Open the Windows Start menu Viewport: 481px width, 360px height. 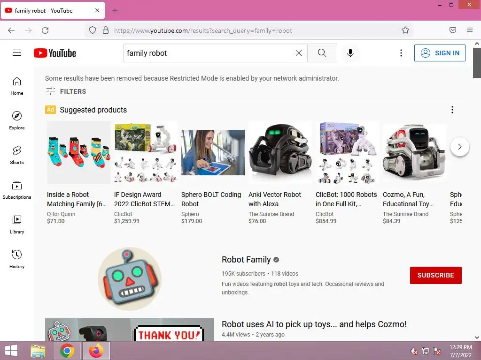[11, 351]
